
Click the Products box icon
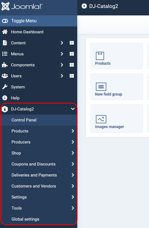(x=100, y=56)
